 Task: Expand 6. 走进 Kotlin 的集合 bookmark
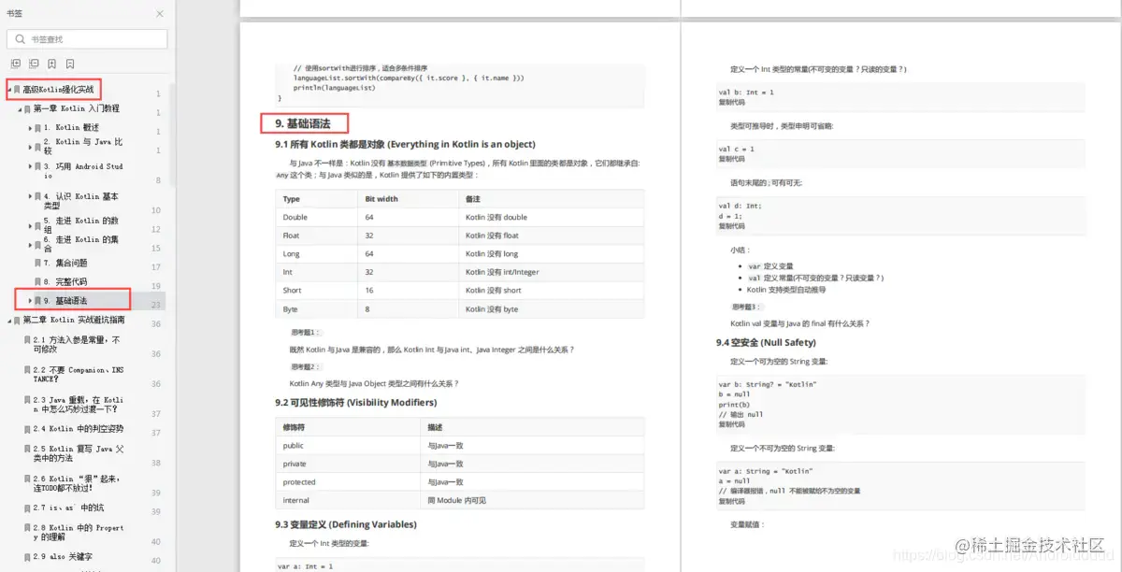pyautogui.click(x=30, y=245)
